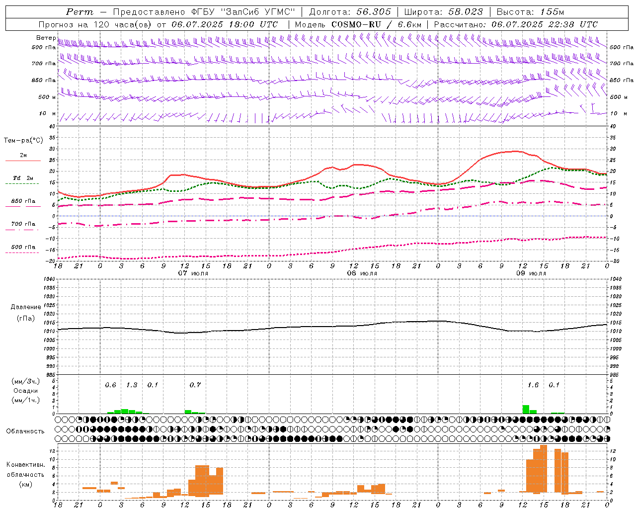636x509 pixels.
Task: Click the 500 м wind level label on left
Action: coord(47,97)
